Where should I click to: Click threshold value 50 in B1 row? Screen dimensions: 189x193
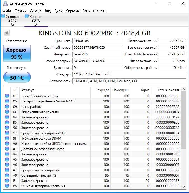click(x=147, y=181)
